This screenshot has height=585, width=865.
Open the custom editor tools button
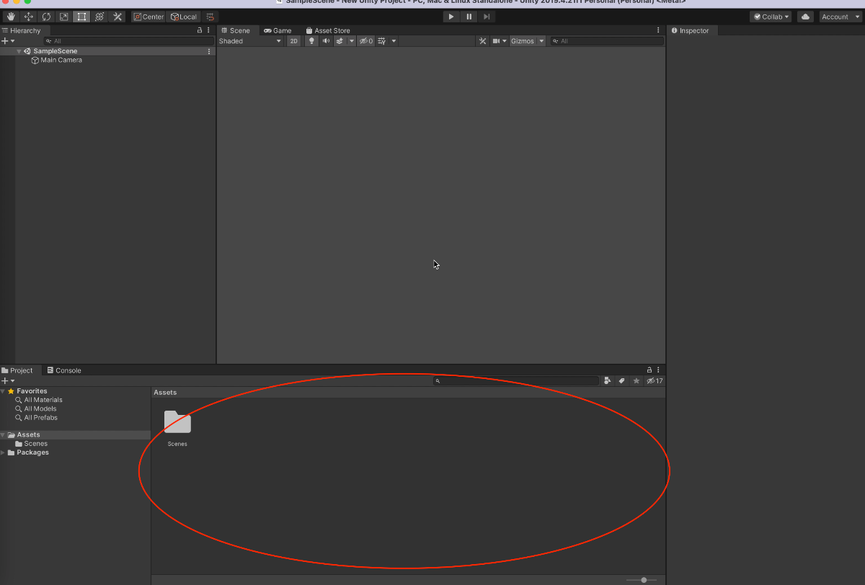(117, 17)
